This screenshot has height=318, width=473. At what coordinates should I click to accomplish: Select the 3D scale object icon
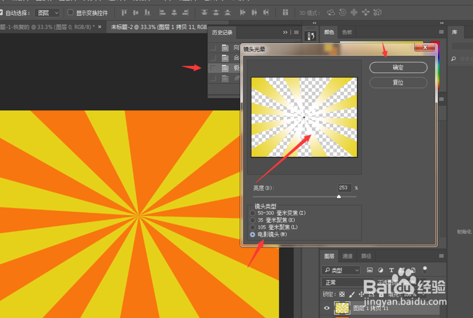tap(377, 13)
